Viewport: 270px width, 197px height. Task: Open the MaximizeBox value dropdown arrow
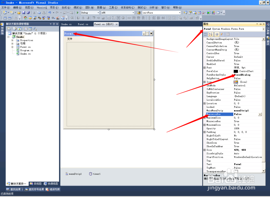(x=260, y=114)
